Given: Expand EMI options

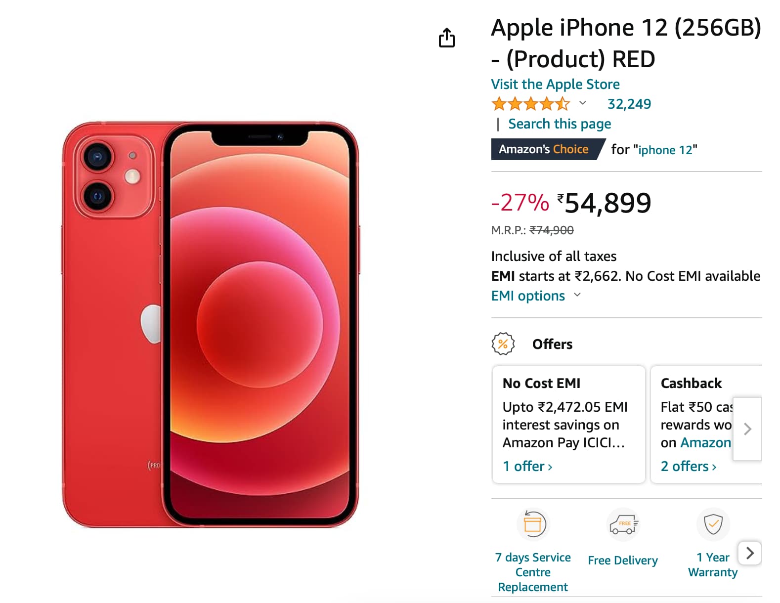Looking at the screenshot, I should (535, 296).
